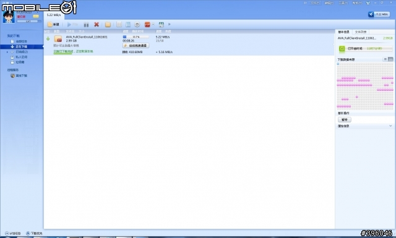The image size is (396, 238).
Task: Click the orange file type icon of the task
Action: tap(58, 39)
